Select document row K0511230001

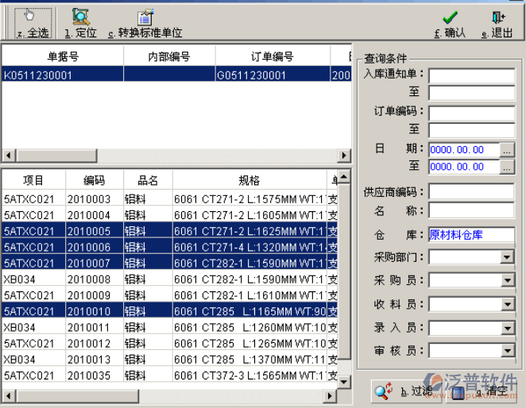point(62,75)
